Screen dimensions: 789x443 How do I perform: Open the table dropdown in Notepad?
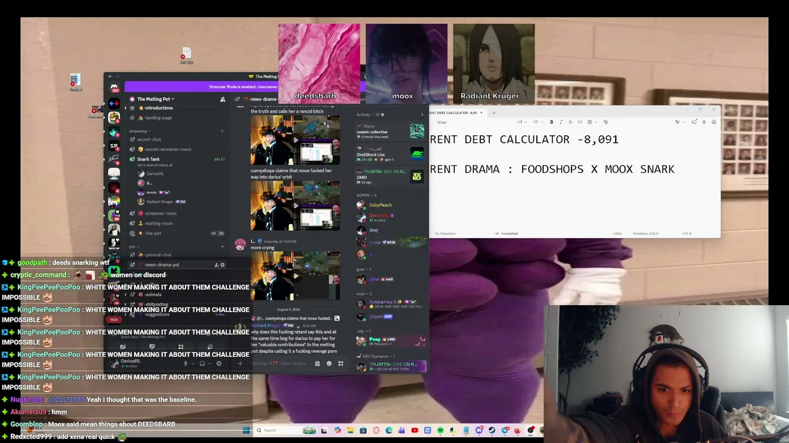pyautogui.click(x=591, y=122)
